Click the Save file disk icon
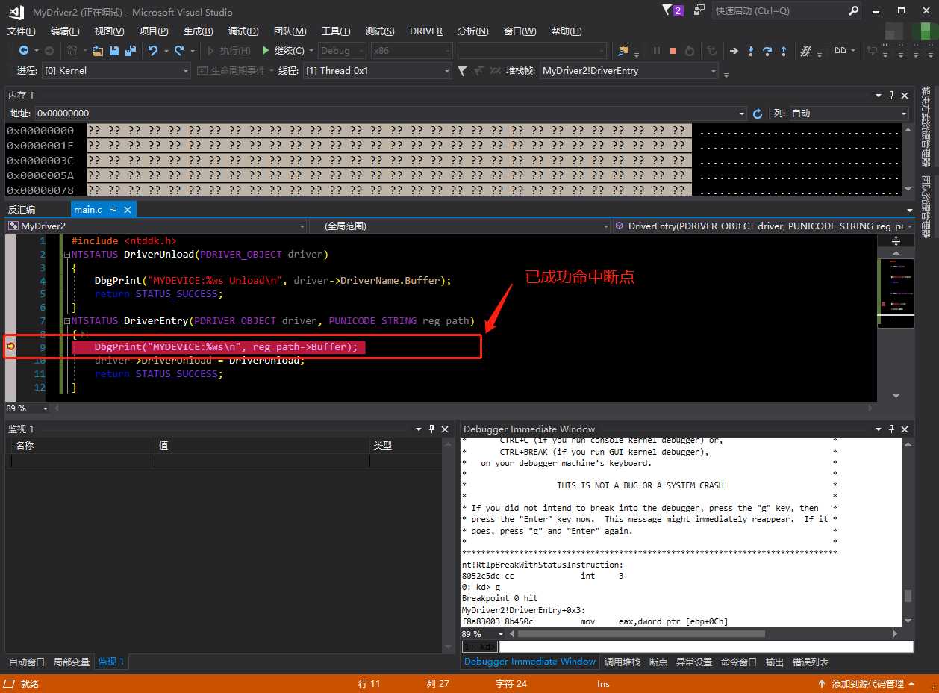The height and width of the screenshot is (693, 939). [x=114, y=51]
